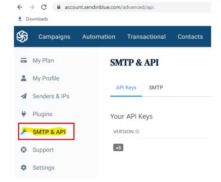Click the browser forward arrow
Image resolution: width=221 pixels, height=182 pixels.
[32, 7]
